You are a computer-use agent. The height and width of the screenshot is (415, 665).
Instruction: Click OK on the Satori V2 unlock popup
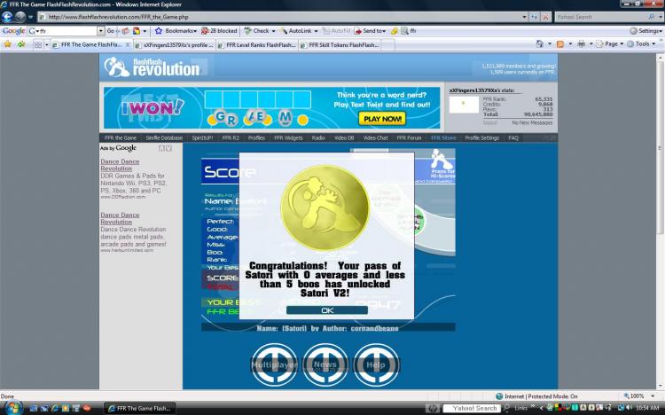[x=327, y=310]
